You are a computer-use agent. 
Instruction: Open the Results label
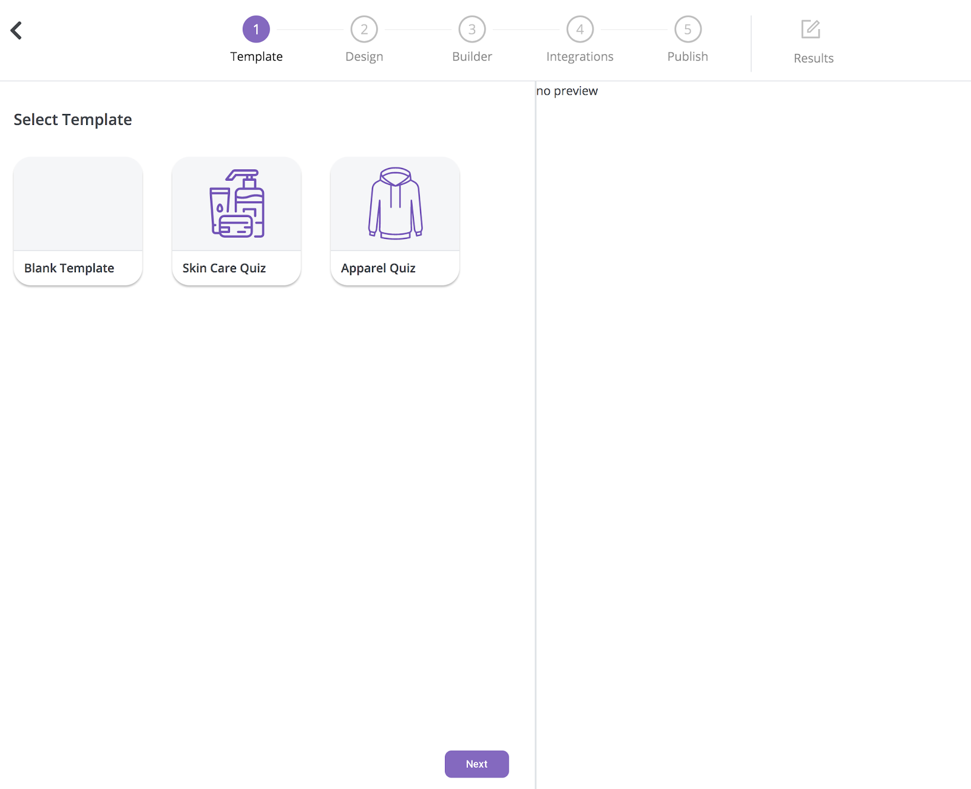[813, 58]
